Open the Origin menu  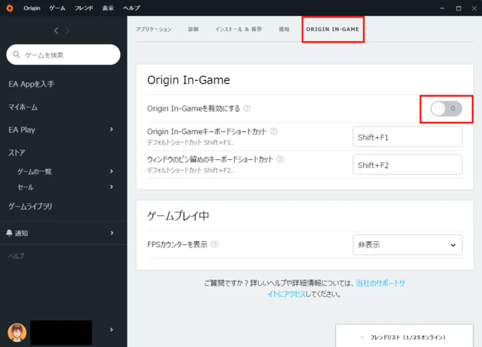pos(32,8)
